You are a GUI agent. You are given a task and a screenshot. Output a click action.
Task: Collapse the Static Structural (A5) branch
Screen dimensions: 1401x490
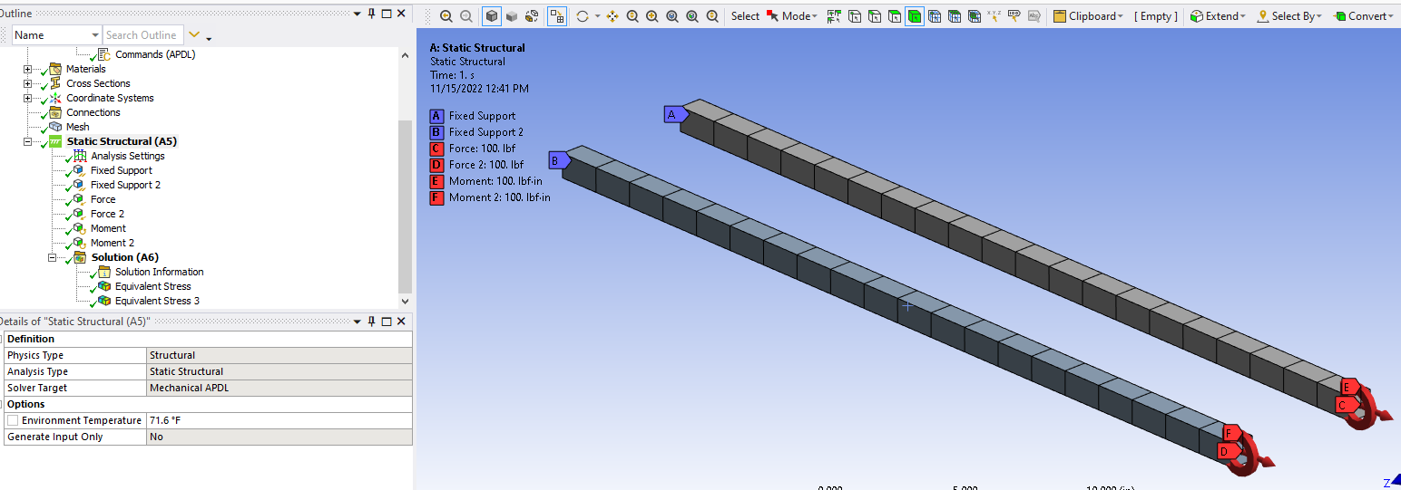pos(27,141)
